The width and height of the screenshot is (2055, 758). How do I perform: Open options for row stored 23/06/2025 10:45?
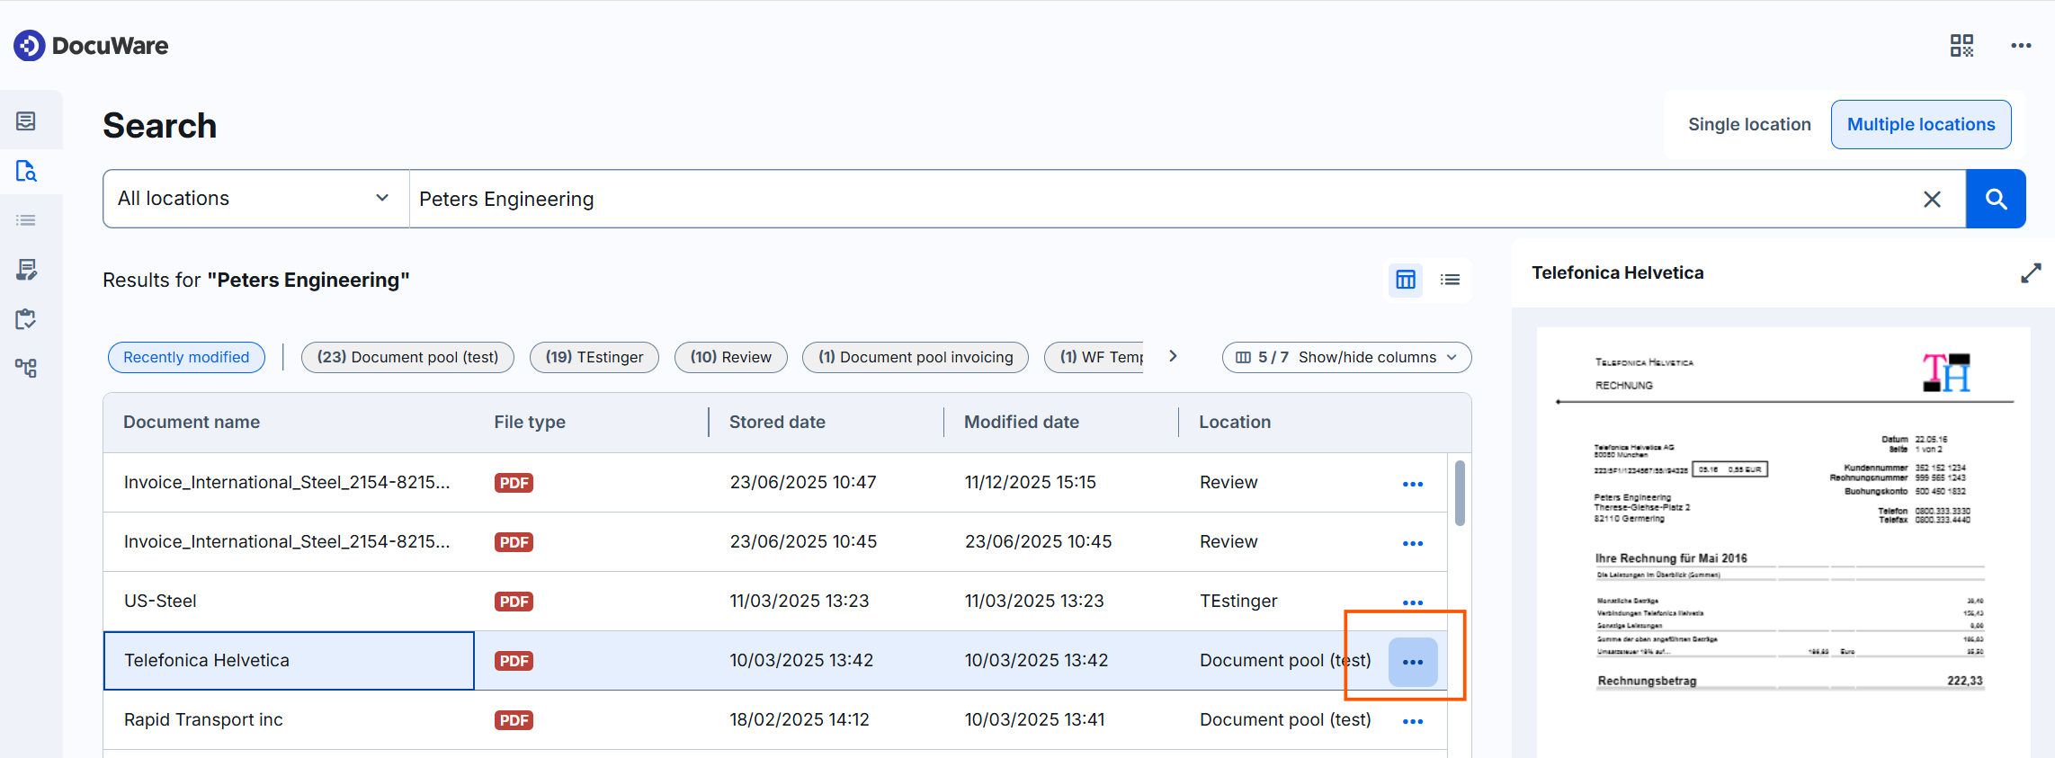(x=1413, y=543)
